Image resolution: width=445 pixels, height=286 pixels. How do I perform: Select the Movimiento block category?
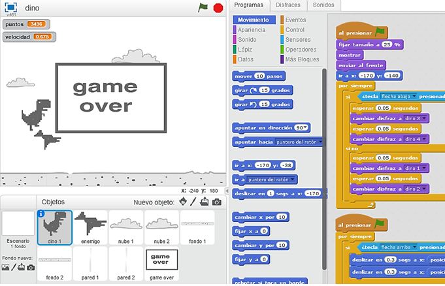point(254,20)
